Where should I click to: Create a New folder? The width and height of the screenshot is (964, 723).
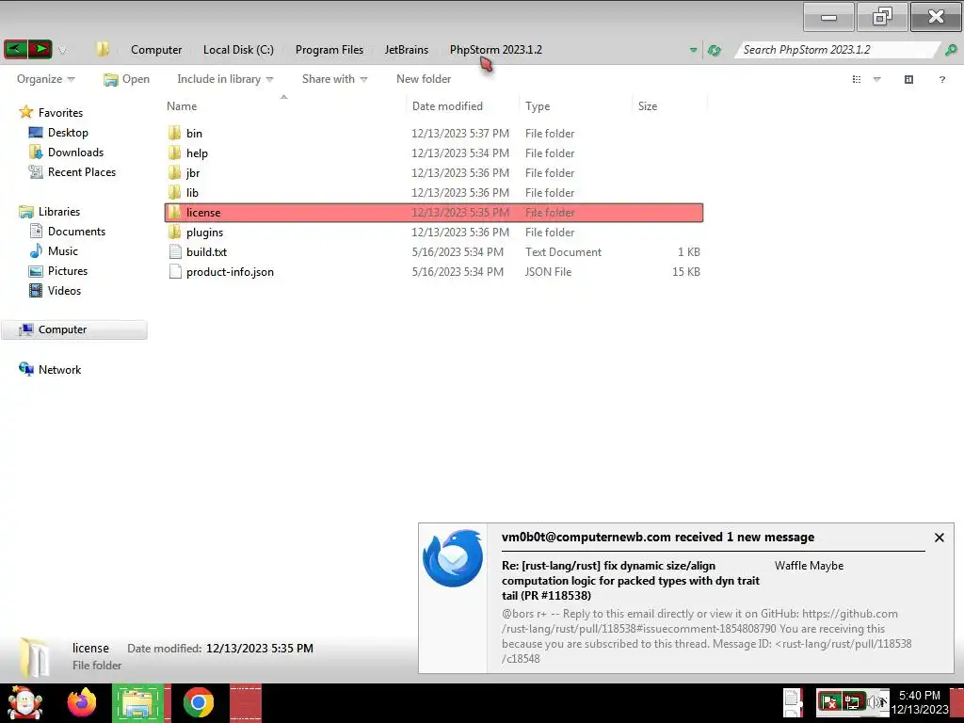[424, 79]
